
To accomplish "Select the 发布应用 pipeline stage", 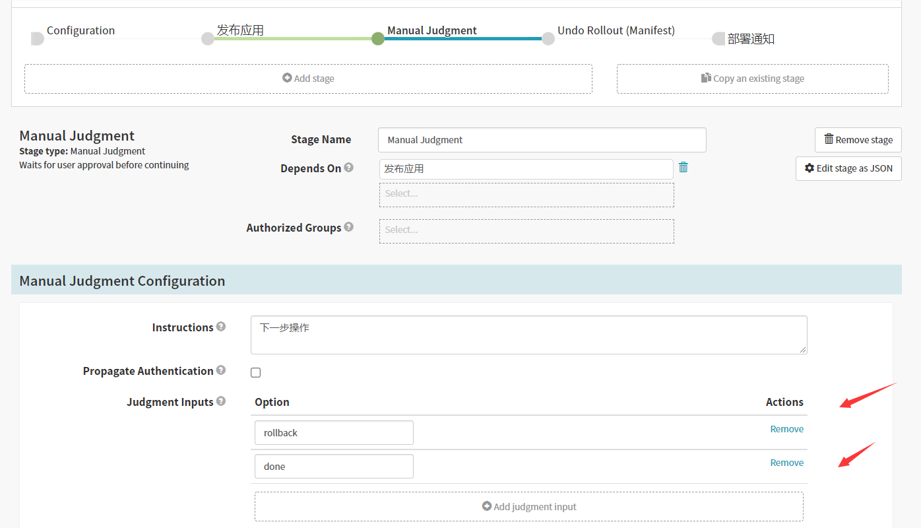I will pos(240,30).
